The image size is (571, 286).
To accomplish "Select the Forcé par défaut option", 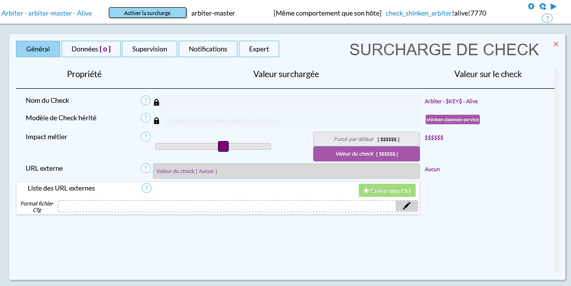I will pyautogui.click(x=366, y=139).
